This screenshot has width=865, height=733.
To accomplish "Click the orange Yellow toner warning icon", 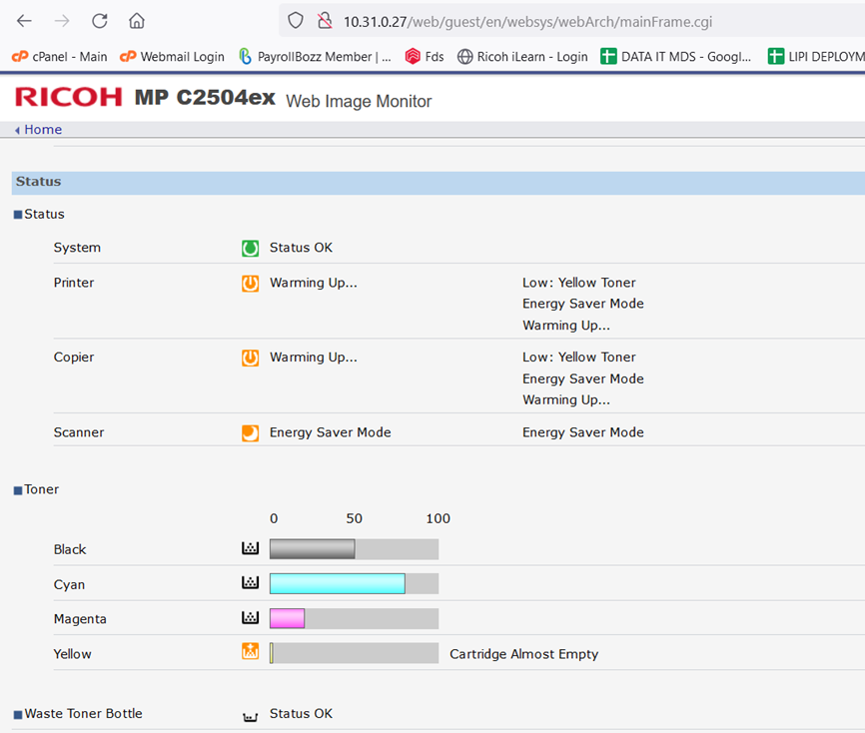I will click(250, 651).
